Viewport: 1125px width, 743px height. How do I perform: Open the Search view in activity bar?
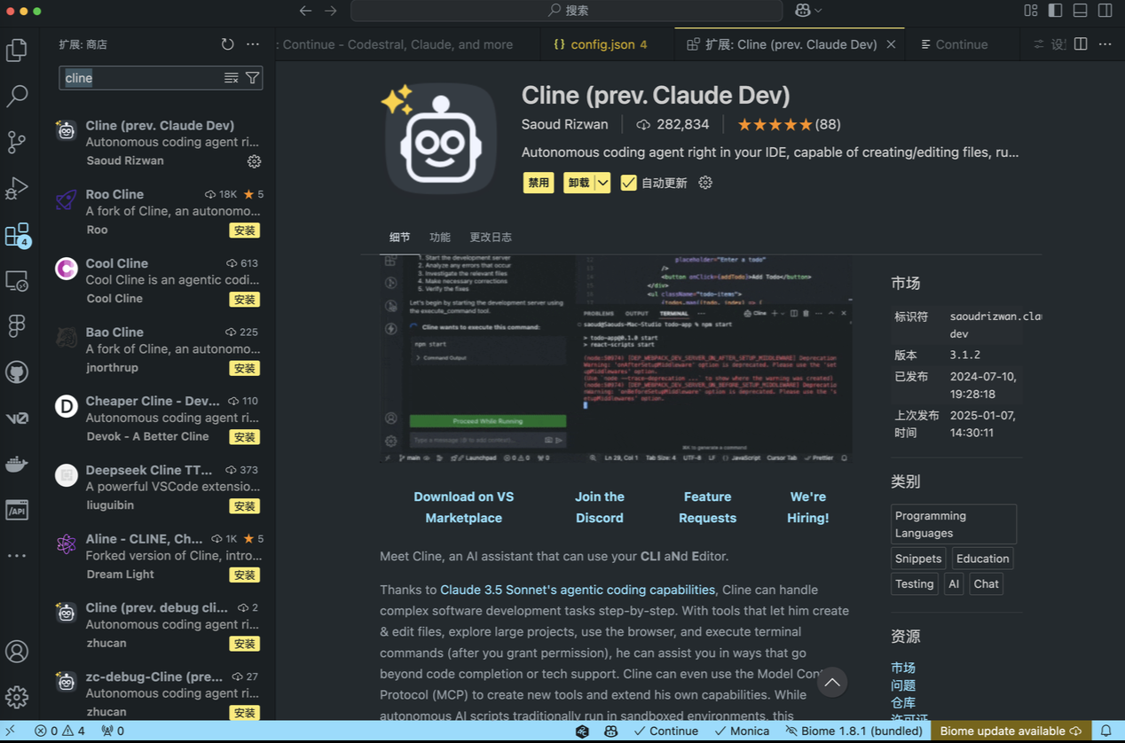tap(17, 96)
